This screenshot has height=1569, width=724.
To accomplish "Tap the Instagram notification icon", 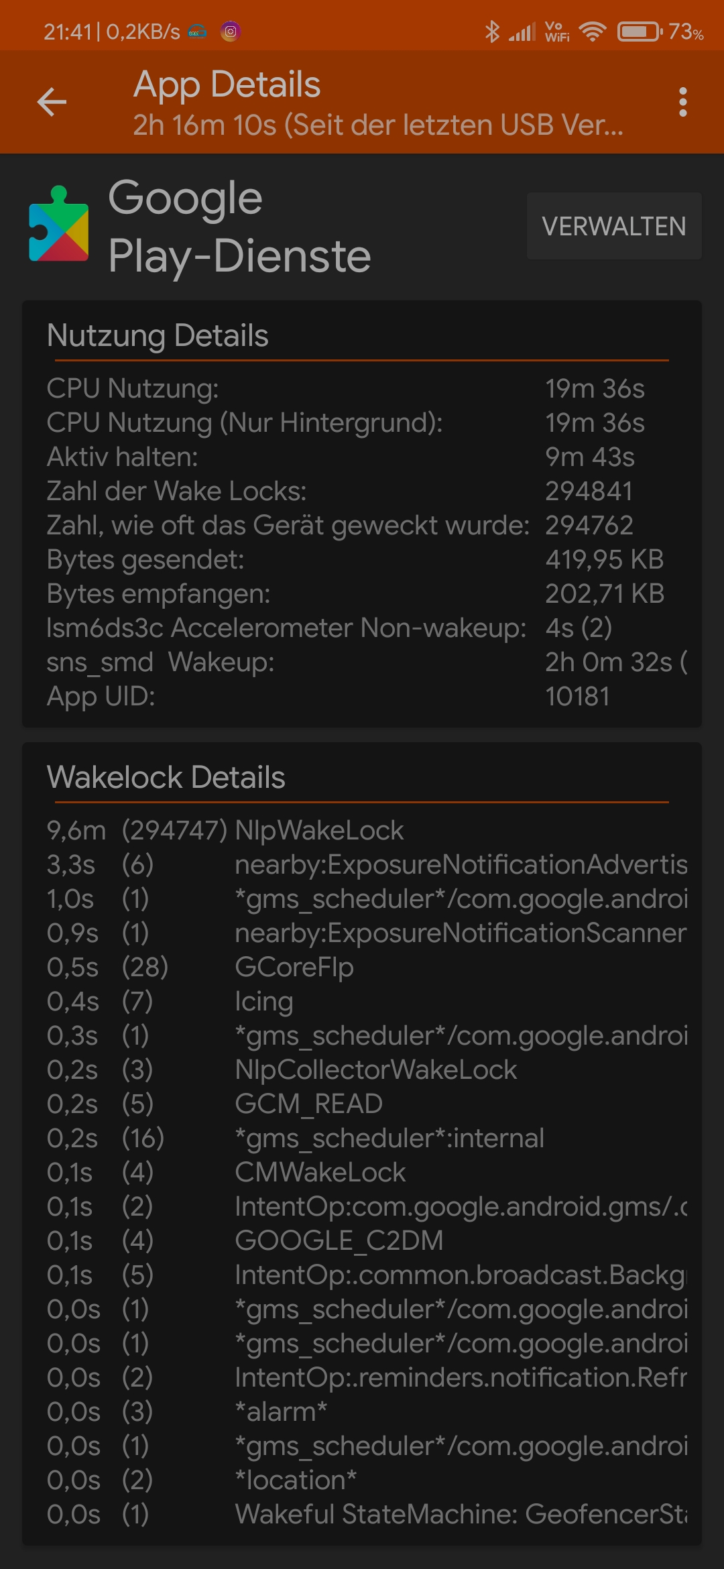I will pyautogui.click(x=230, y=32).
